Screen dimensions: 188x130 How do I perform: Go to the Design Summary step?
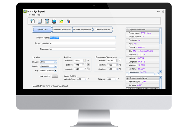(103, 30)
